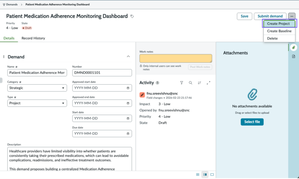299x179 pixels.
Task: Click the activity count badge next to Activity
Action: coord(157,83)
